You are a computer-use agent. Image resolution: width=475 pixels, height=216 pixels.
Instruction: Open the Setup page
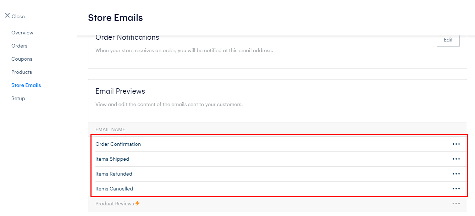[x=18, y=98]
